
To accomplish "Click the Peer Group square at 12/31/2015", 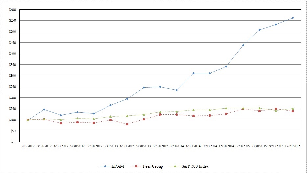I will pyautogui.click(x=293, y=111).
